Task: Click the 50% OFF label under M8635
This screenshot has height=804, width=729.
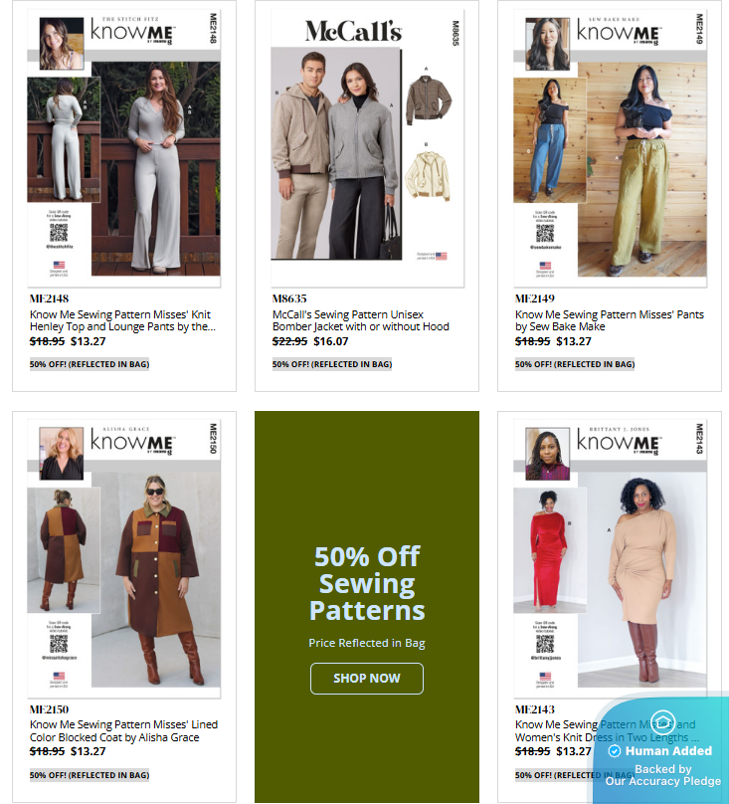Action: [332, 364]
